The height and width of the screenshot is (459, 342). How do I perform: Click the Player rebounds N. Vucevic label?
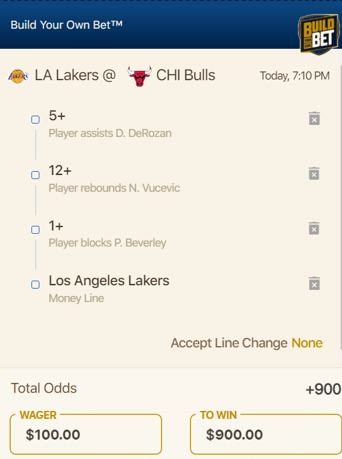[114, 188]
